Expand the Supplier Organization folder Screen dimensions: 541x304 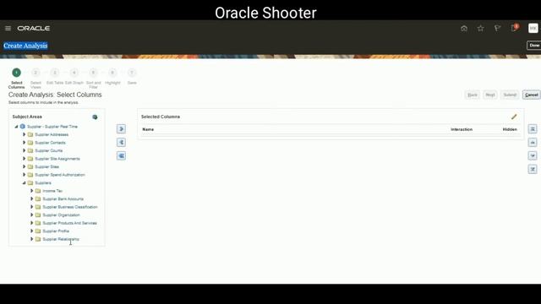click(x=32, y=214)
